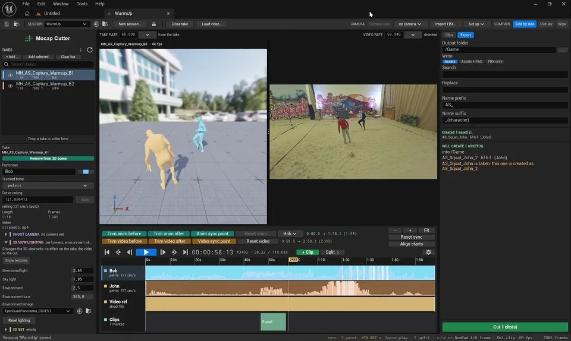
Task: Toggle visibility of MH_AS_Captury_Warmup_B2 take
Action: tap(10, 86)
